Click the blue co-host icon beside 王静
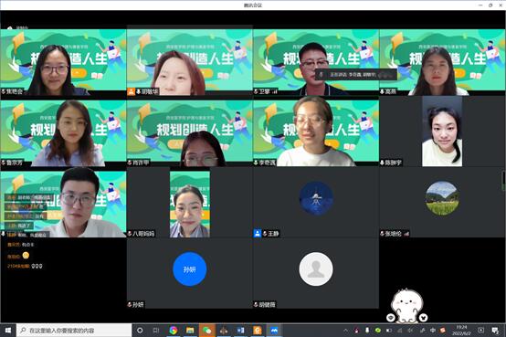This screenshot has width=506, height=337. 258,234
